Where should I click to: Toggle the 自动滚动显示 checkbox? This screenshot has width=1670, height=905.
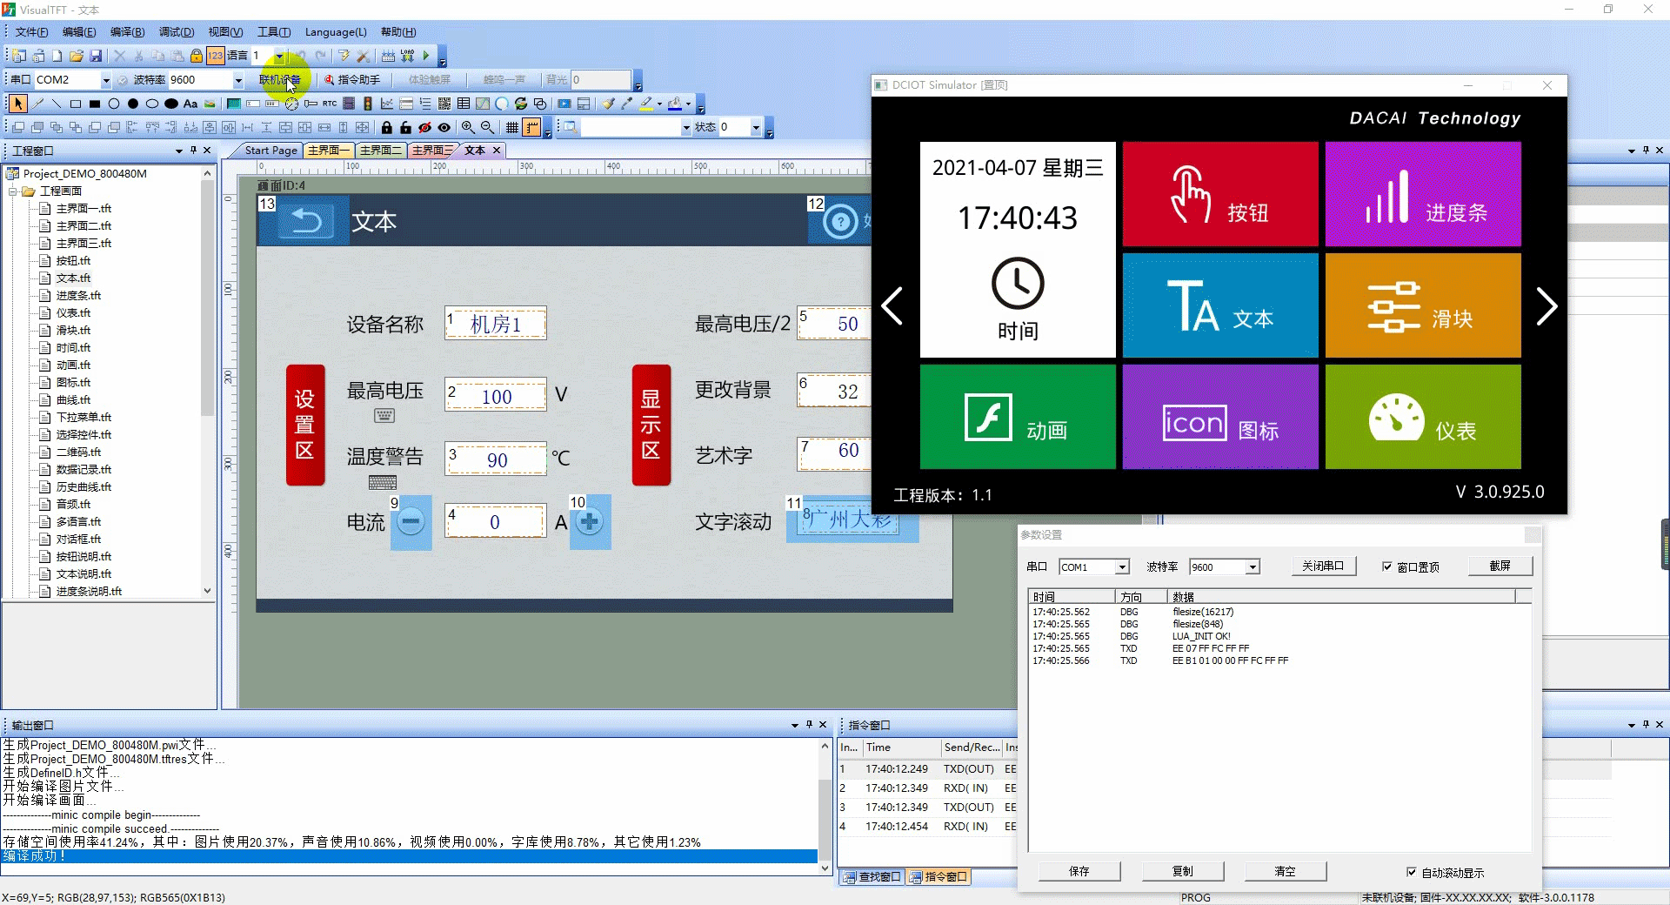(x=1412, y=872)
